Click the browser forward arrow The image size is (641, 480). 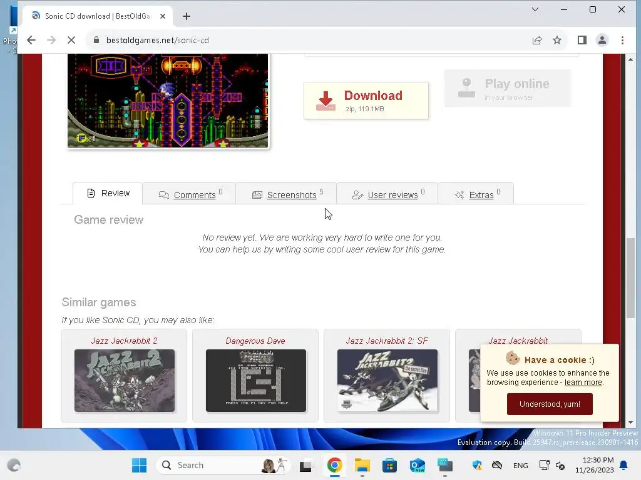(51, 40)
